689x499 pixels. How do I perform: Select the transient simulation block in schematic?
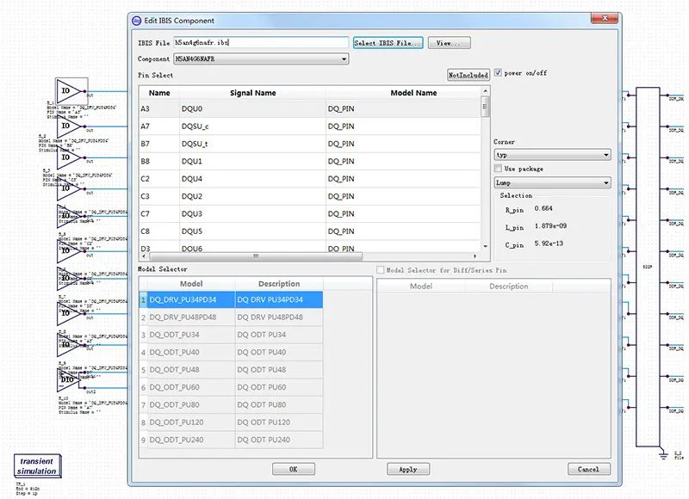tap(37, 466)
